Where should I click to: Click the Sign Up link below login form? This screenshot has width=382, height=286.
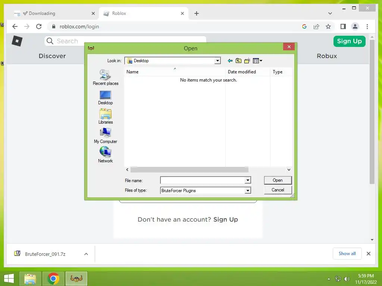[225, 219]
